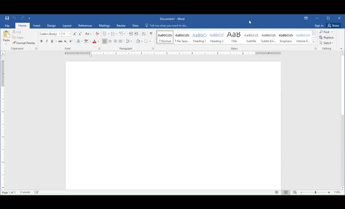Click the Clear All Formatting icon
The image size is (345, 209).
97,34
